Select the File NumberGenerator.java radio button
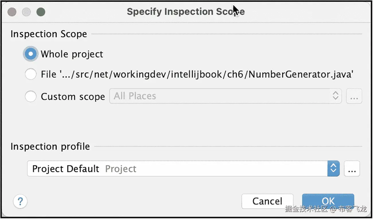This screenshot has width=373, height=219. pos(31,75)
